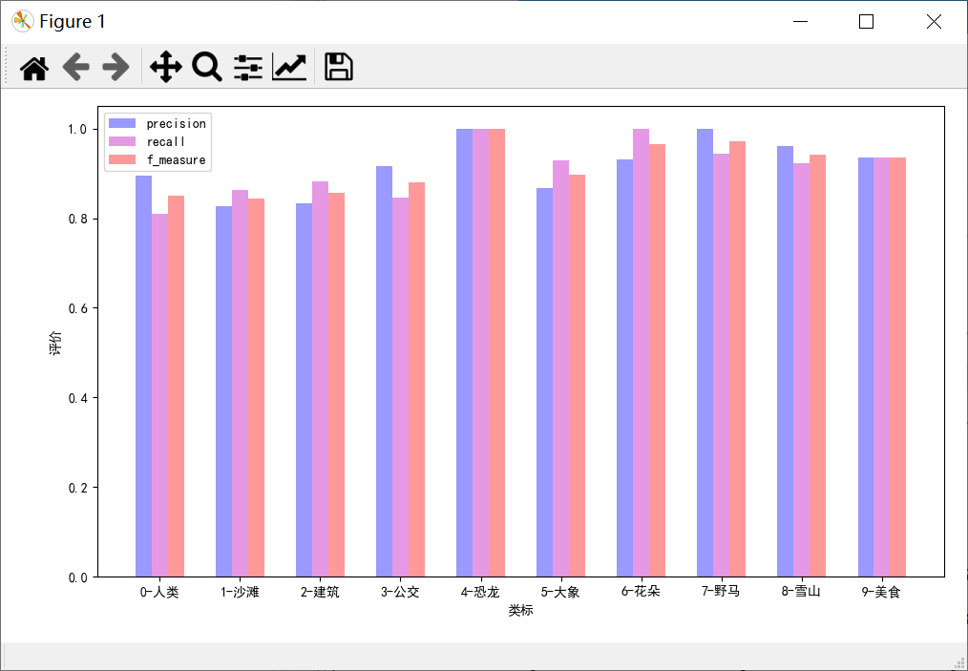Click the red f_measure bar for 8-雪山

tap(817, 367)
